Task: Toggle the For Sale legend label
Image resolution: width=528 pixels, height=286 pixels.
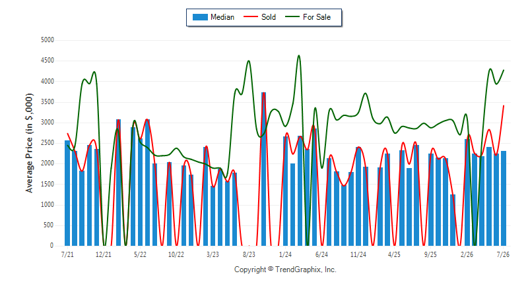Action: point(317,17)
